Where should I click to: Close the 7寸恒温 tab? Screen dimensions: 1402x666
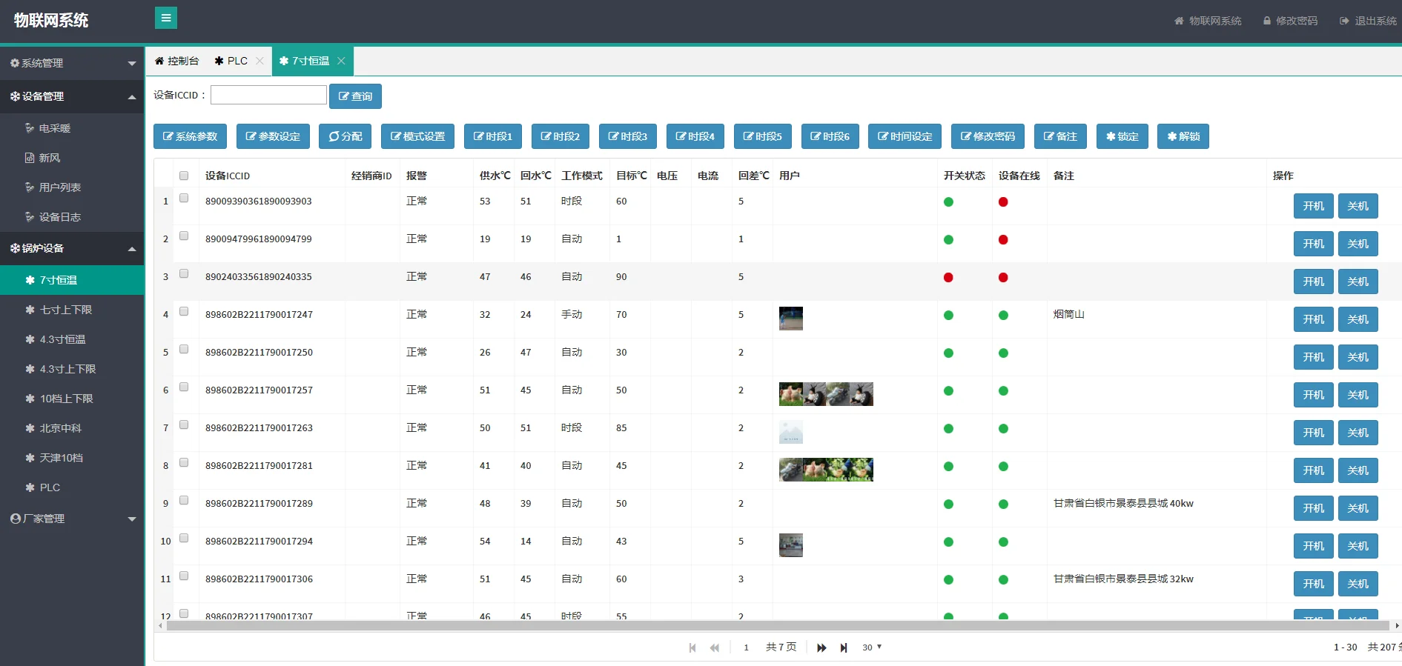(x=341, y=61)
